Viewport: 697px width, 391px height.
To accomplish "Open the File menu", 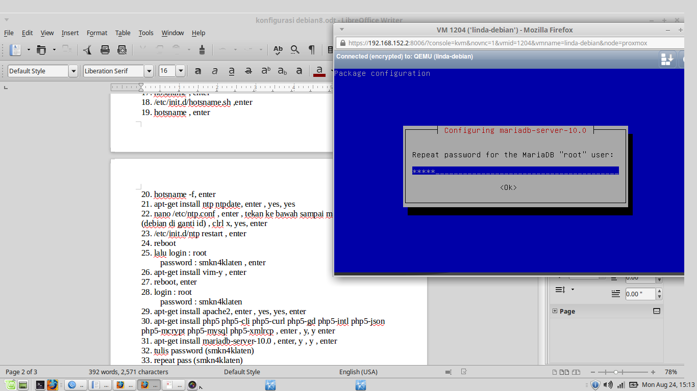I will (9, 33).
